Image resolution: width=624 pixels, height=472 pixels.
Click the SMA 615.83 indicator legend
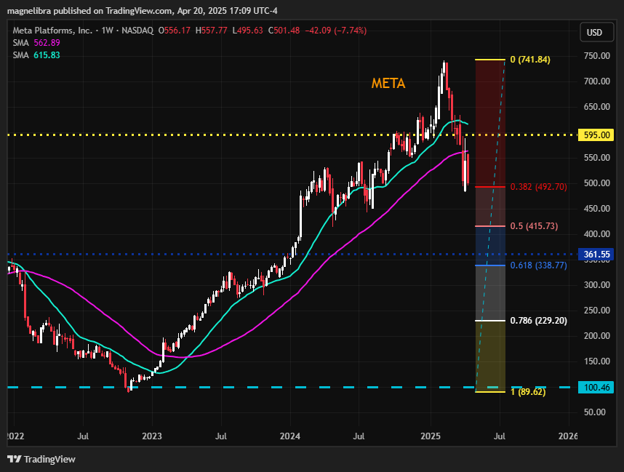(x=36, y=55)
